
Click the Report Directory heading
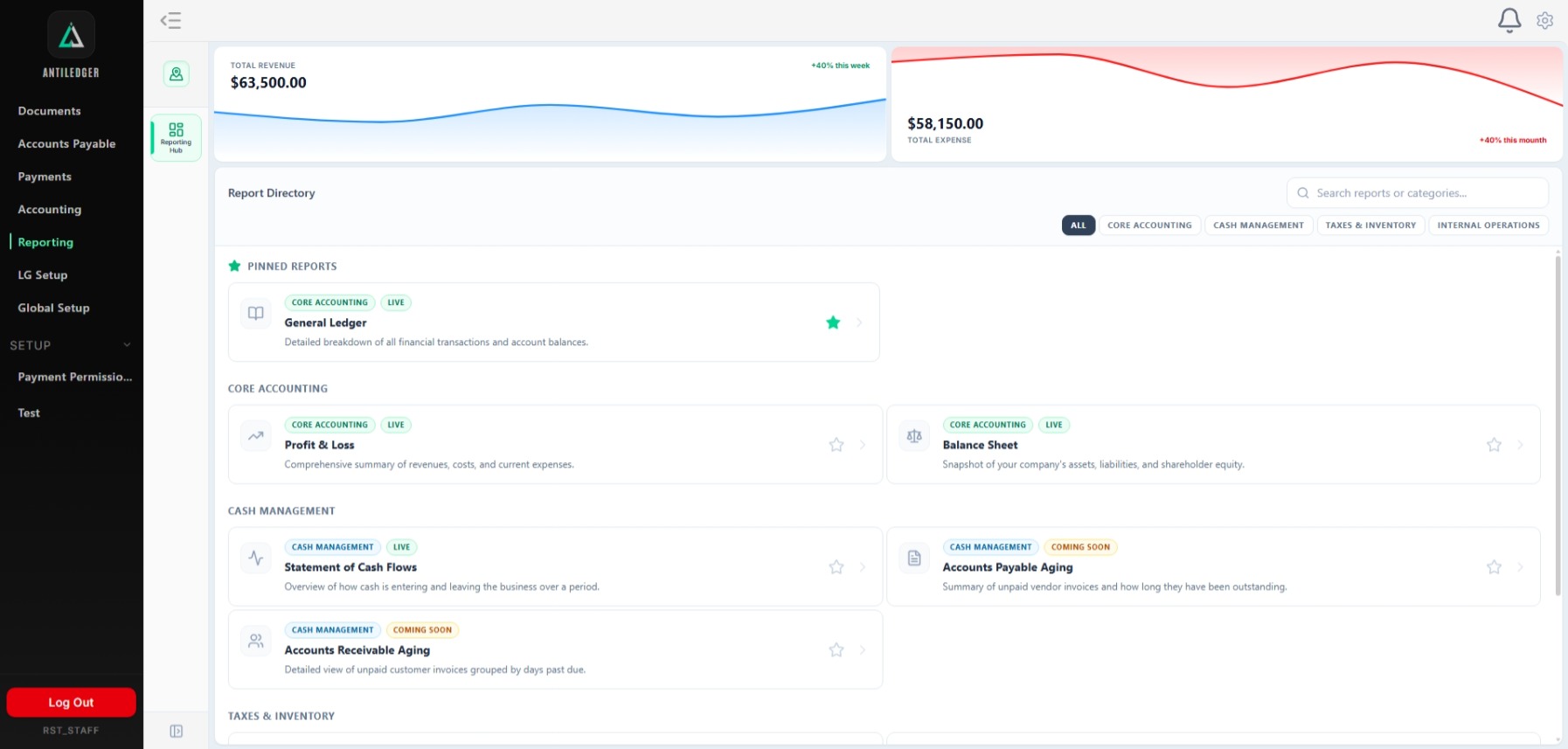271,193
